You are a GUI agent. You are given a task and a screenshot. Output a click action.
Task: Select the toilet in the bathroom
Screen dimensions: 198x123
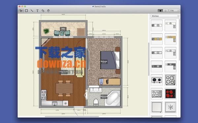click(x=96, y=102)
